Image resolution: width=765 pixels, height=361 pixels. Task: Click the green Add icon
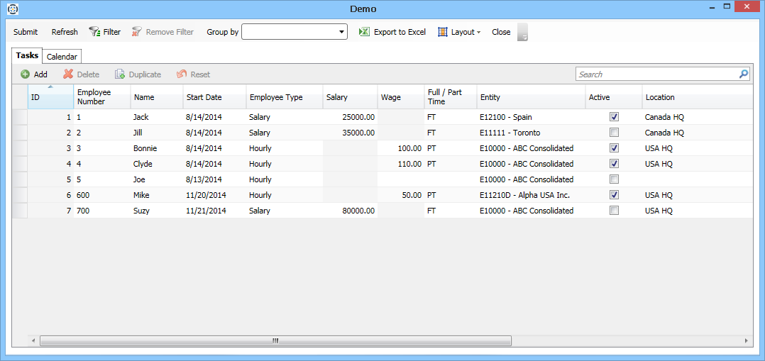(25, 74)
